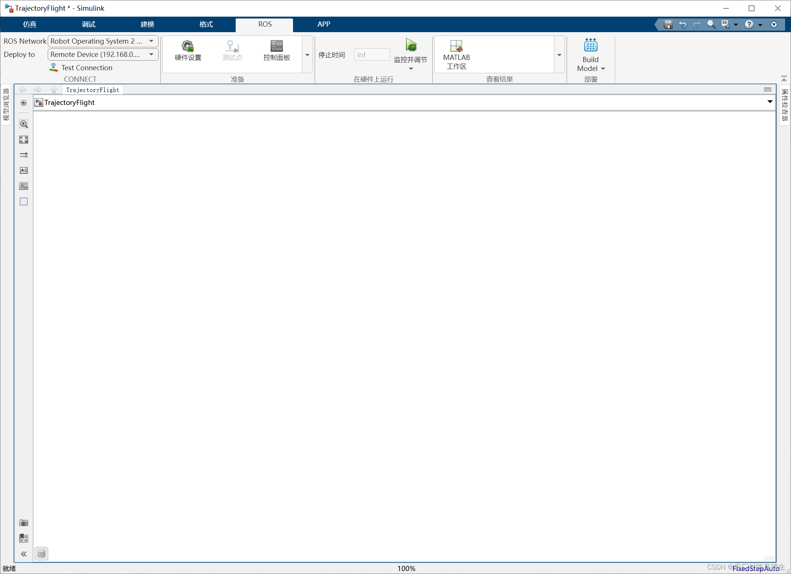Navigate forward with the right arrow
Viewport: 791px width, 574px height.
[x=38, y=90]
